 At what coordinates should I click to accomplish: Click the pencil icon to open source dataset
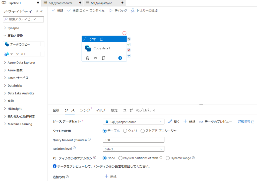tap(170, 122)
